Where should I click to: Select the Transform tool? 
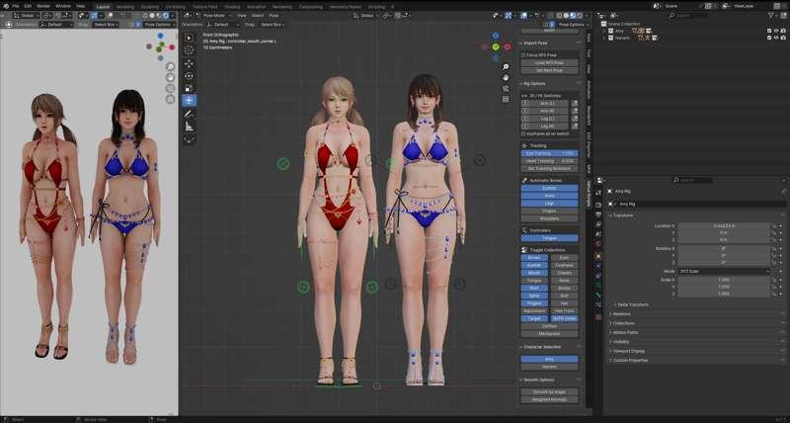[189, 101]
